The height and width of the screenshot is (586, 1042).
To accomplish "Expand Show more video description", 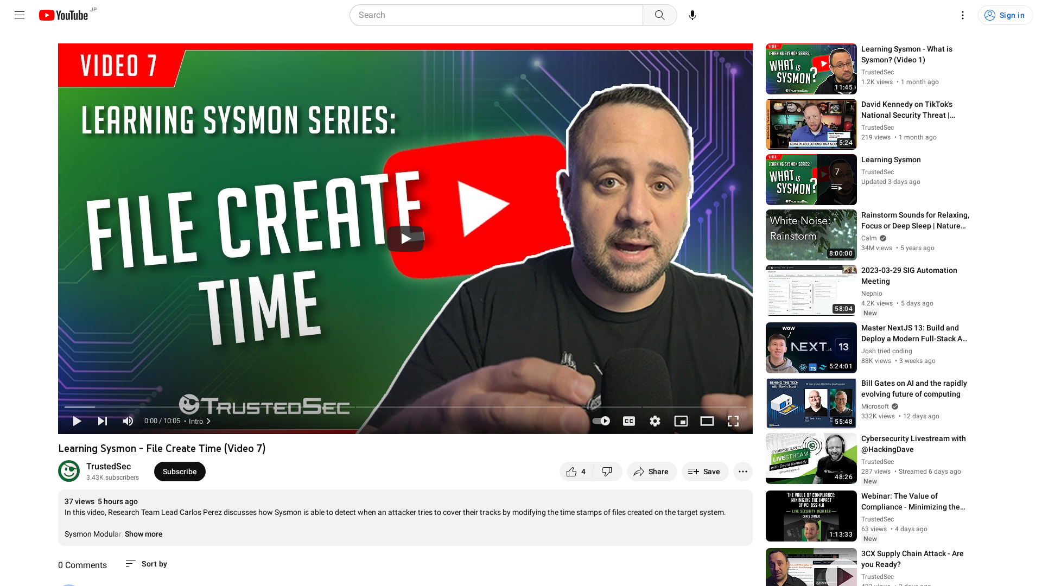I will pyautogui.click(x=143, y=534).
